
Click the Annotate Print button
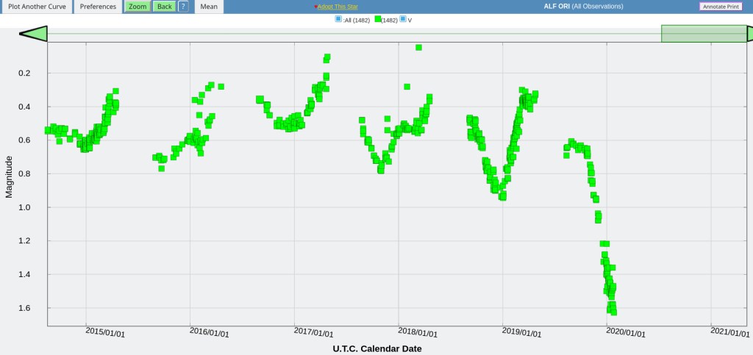[x=720, y=7]
